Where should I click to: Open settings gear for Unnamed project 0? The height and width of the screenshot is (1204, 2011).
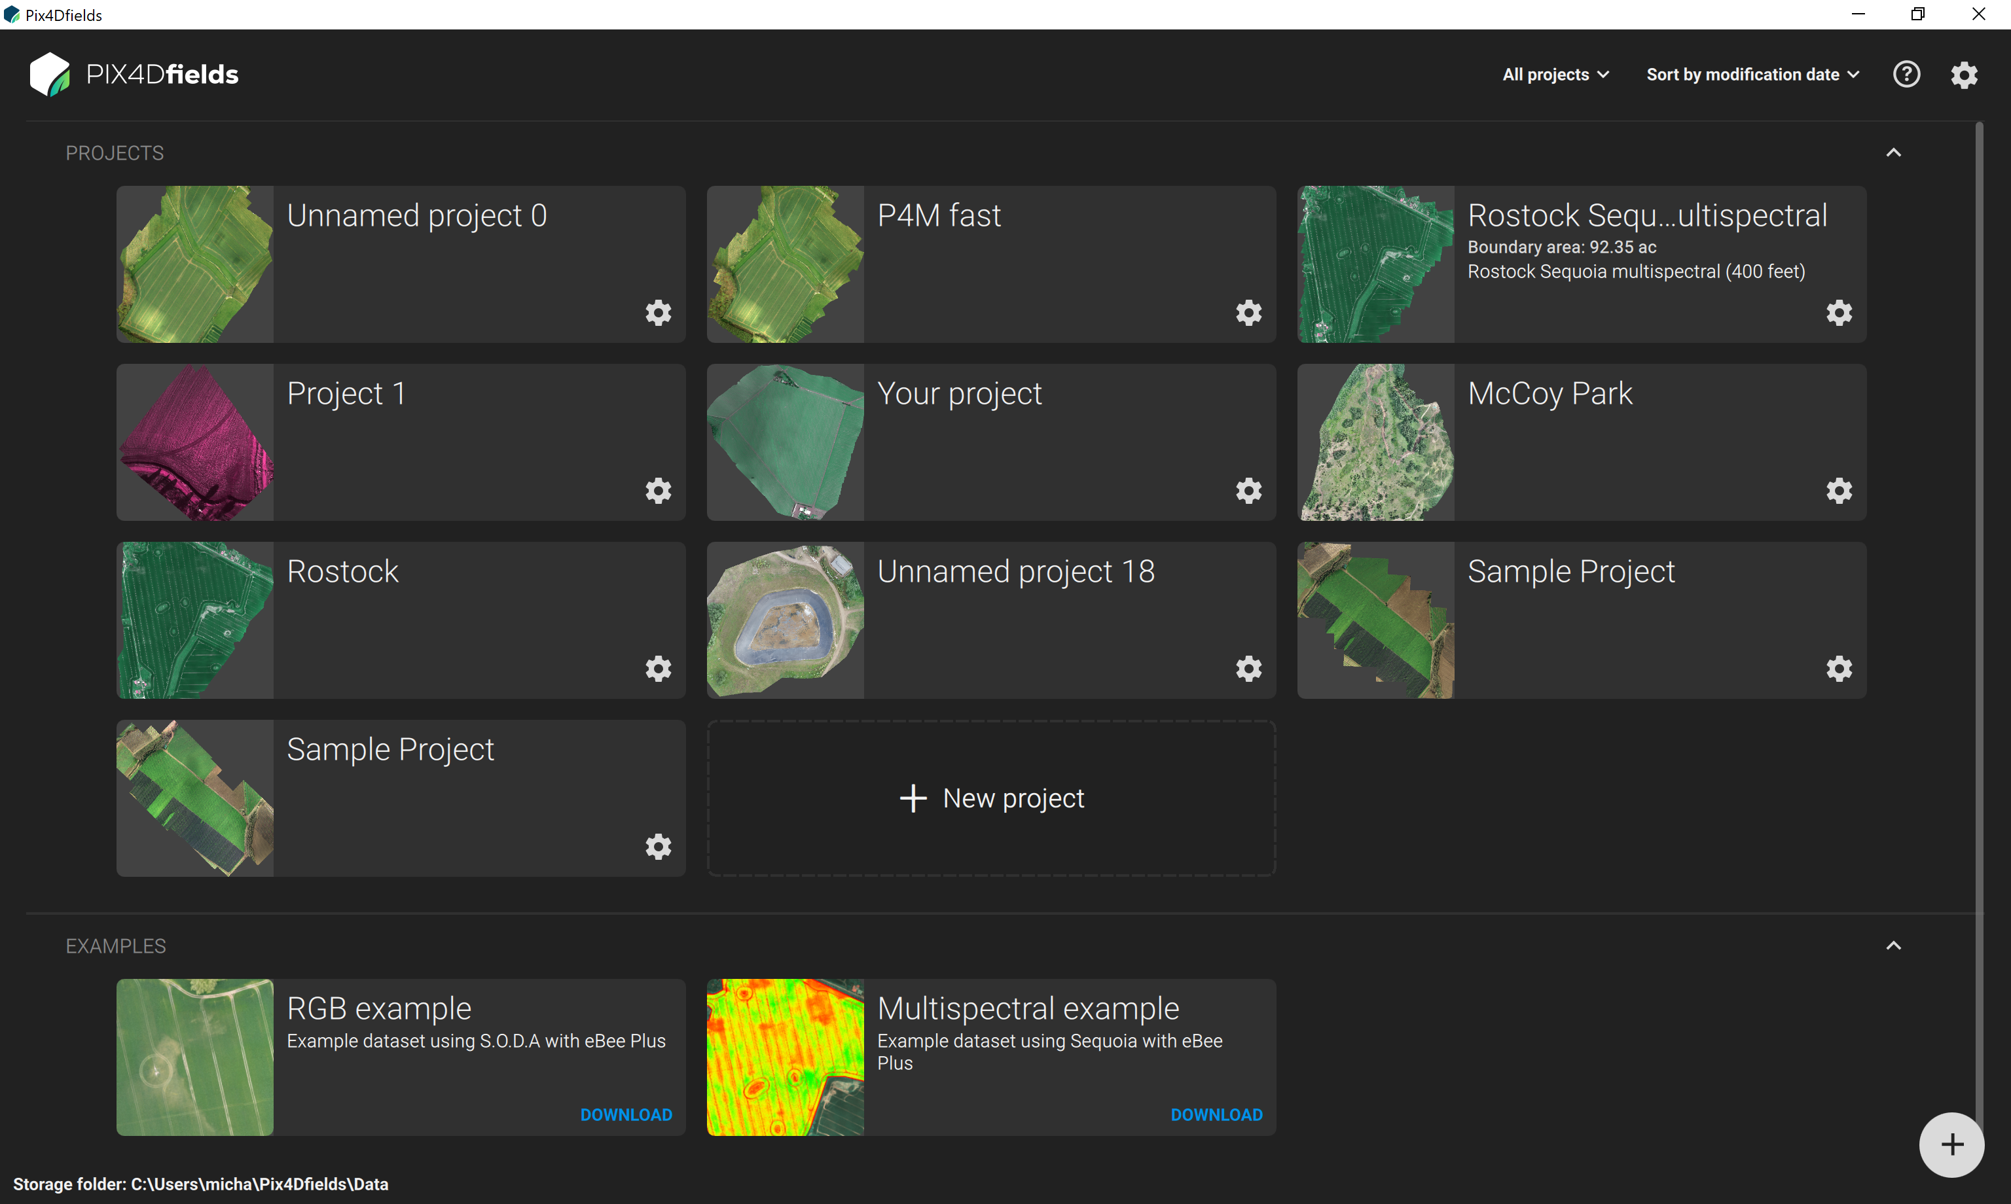[658, 313]
